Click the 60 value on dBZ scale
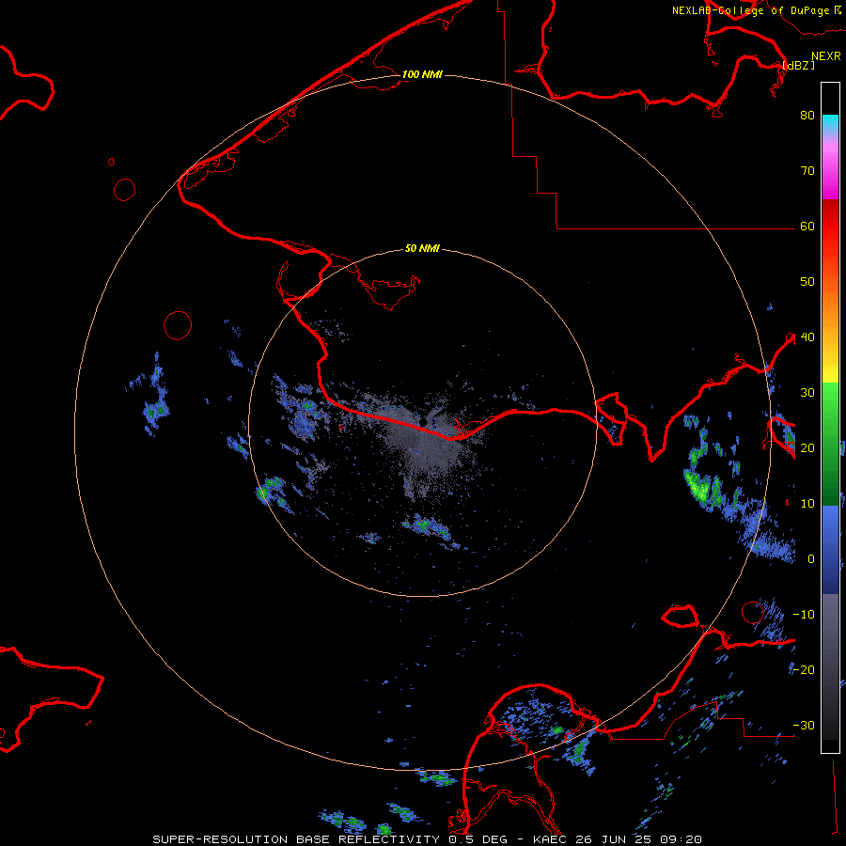Screen dimensions: 846x846 click(807, 226)
